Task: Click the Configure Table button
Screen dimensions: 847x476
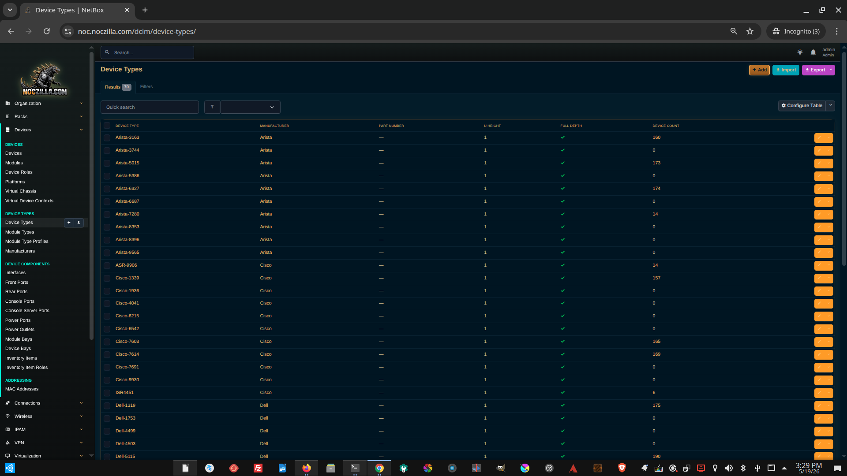Action: [x=802, y=106]
